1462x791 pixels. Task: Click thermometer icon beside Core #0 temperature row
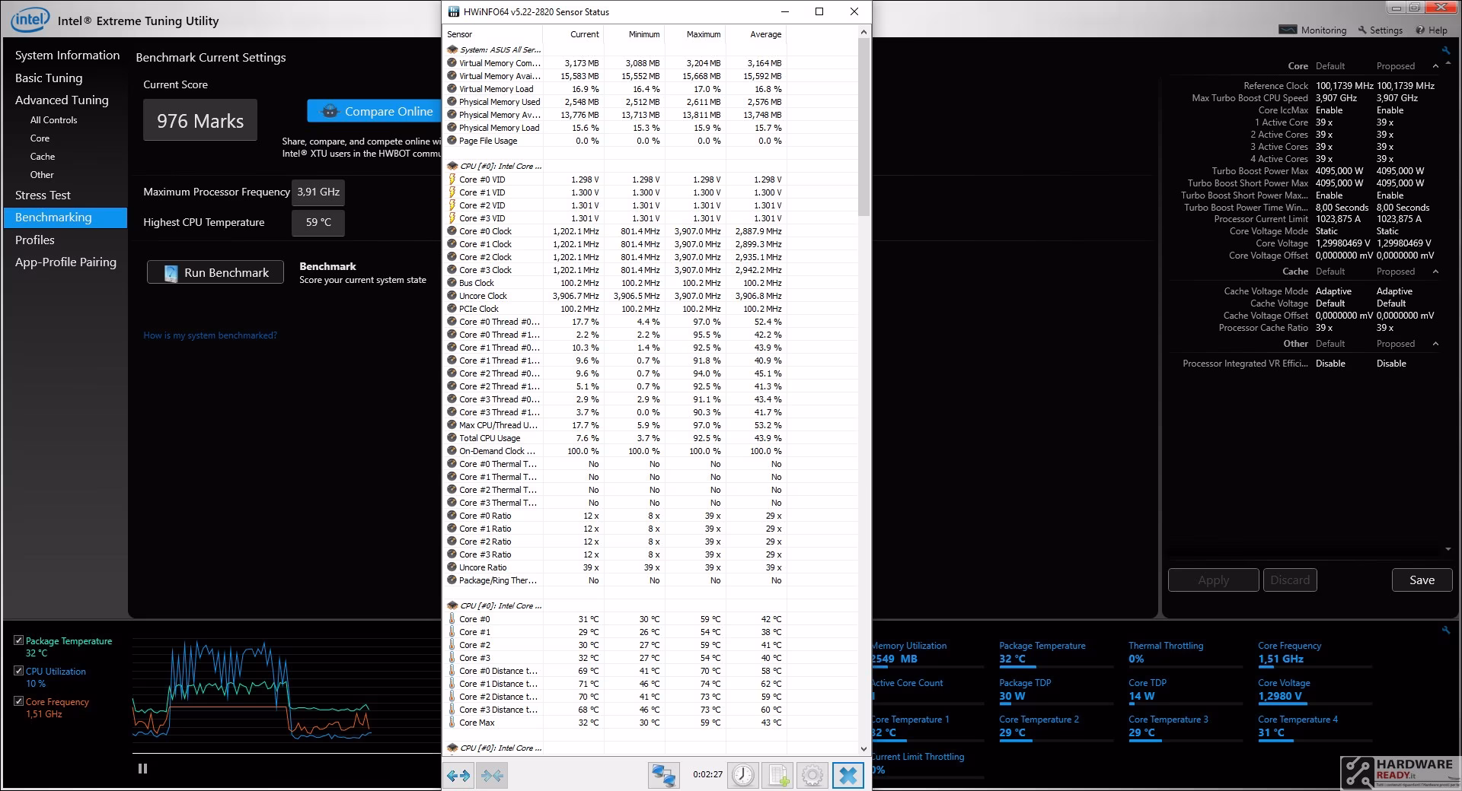click(x=452, y=619)
